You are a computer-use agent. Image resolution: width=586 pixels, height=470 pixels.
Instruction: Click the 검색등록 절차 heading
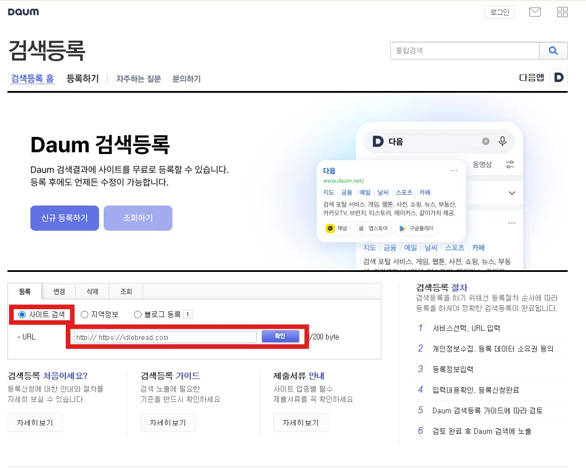[x=442, y=287]
